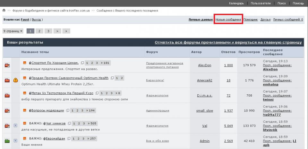Click orange new-post icon before Спортпит По Хорошим Ценам
The image size is (308, 149).
pos(25,63)
